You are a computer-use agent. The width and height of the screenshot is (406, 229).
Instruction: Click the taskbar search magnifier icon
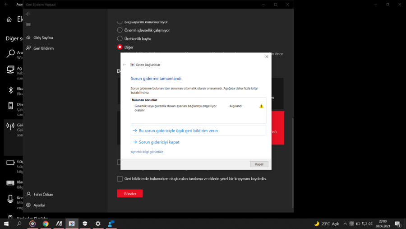(19, 224)
